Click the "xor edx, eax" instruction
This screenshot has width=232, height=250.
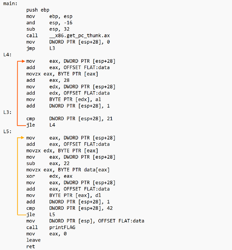(49, 176)
